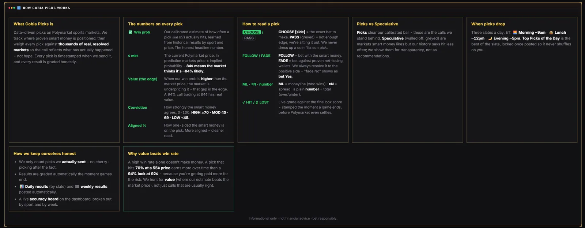Click the 'Informational only · not financial advice' footer
This screenshot has width=585, height=228.
pos(279,218)
